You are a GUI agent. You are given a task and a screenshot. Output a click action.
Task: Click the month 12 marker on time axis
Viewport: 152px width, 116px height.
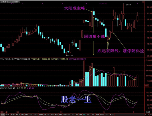point(61,112)
